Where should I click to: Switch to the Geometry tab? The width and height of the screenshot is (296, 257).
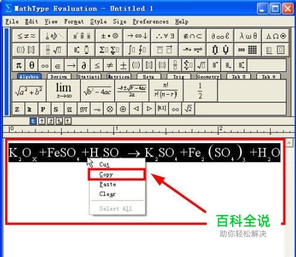[x=209, y=77]
